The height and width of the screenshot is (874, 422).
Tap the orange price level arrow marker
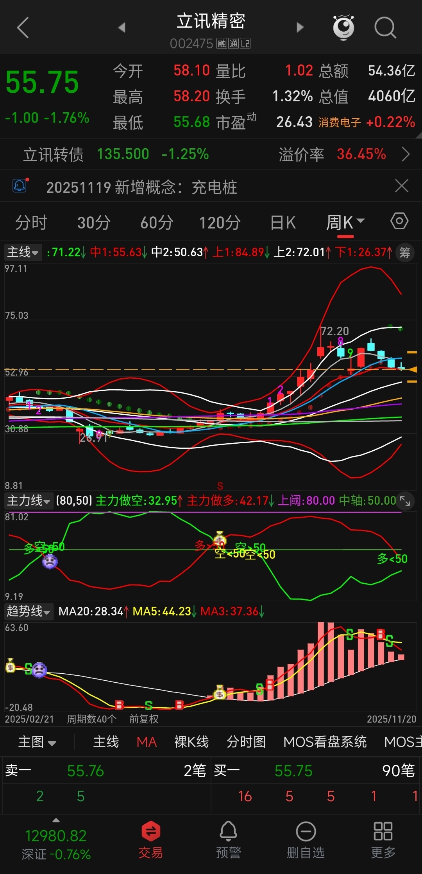[412, 369]
